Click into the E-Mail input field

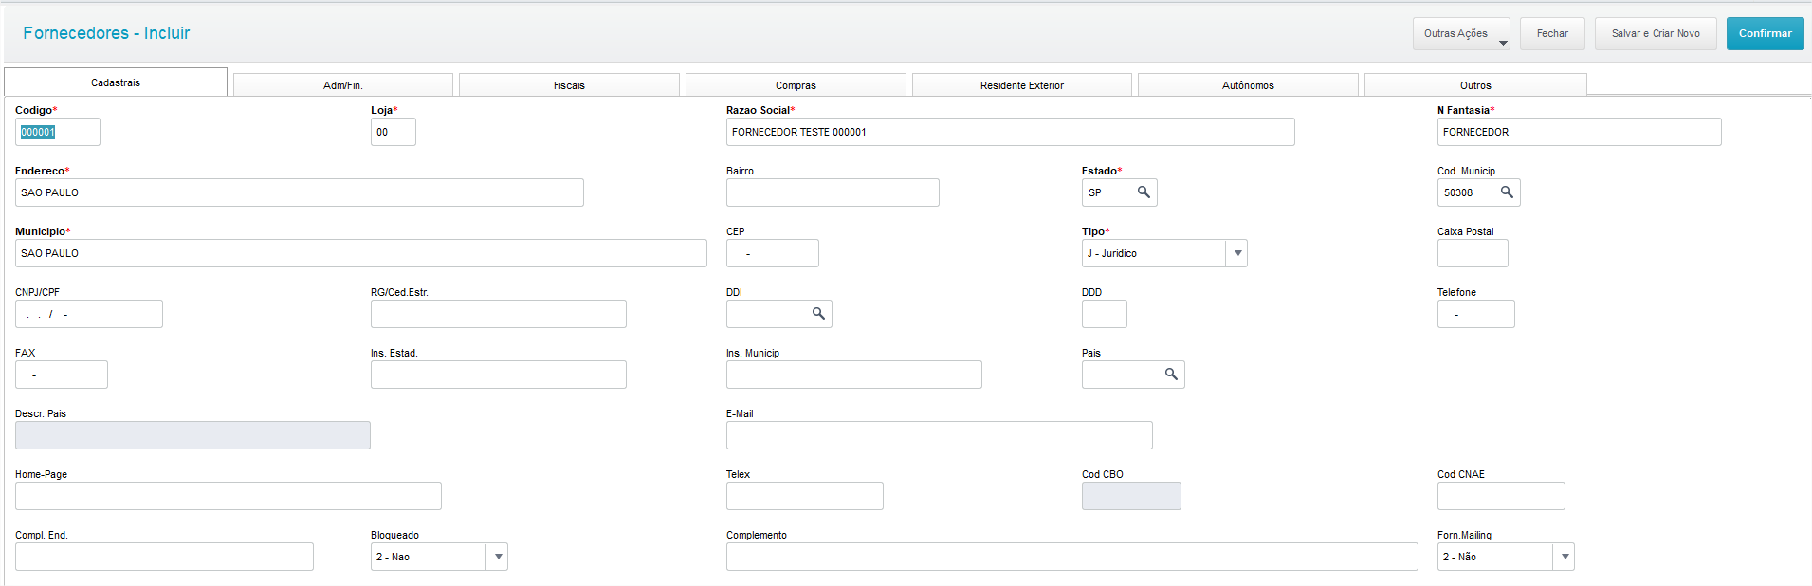pos(939,435)
